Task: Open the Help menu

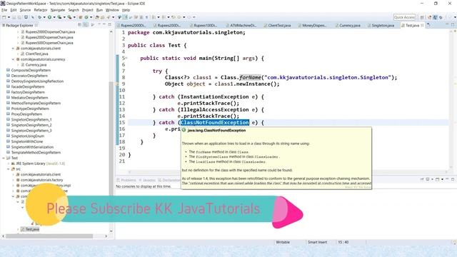Action: pos(126,10)
